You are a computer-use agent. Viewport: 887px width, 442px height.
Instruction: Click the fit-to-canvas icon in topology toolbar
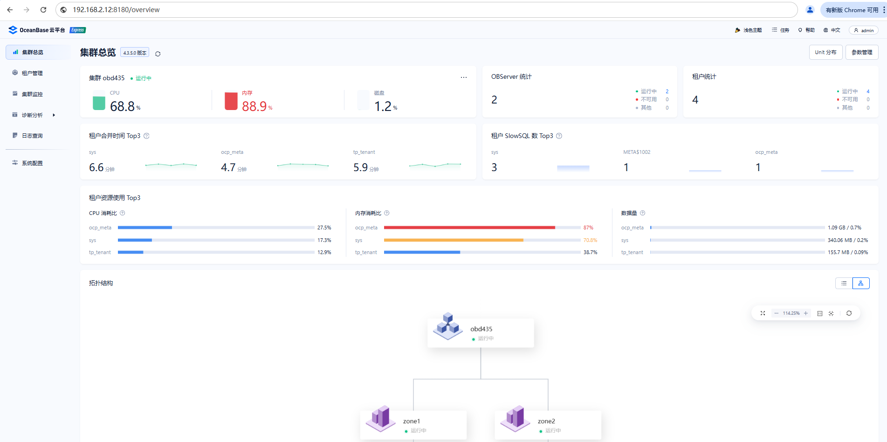[x=820, y=313]
